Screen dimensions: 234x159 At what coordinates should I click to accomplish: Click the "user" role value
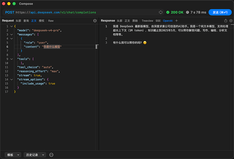pyautogui.click(x=42, y=43)
